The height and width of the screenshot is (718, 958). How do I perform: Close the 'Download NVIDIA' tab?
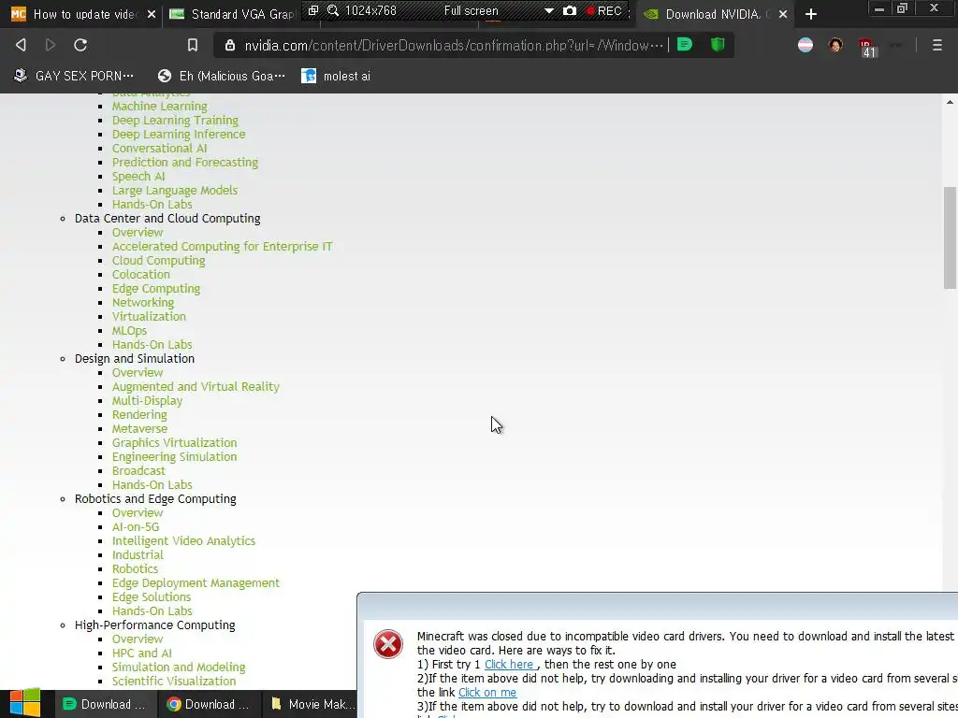click(783, 14)
